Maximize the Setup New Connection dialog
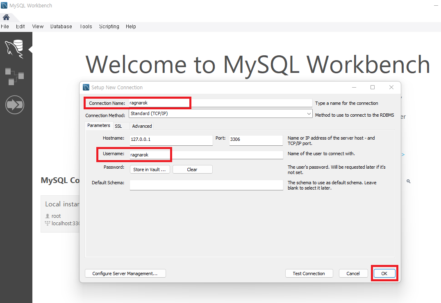 pyautogui.click(x=373, y=87)
